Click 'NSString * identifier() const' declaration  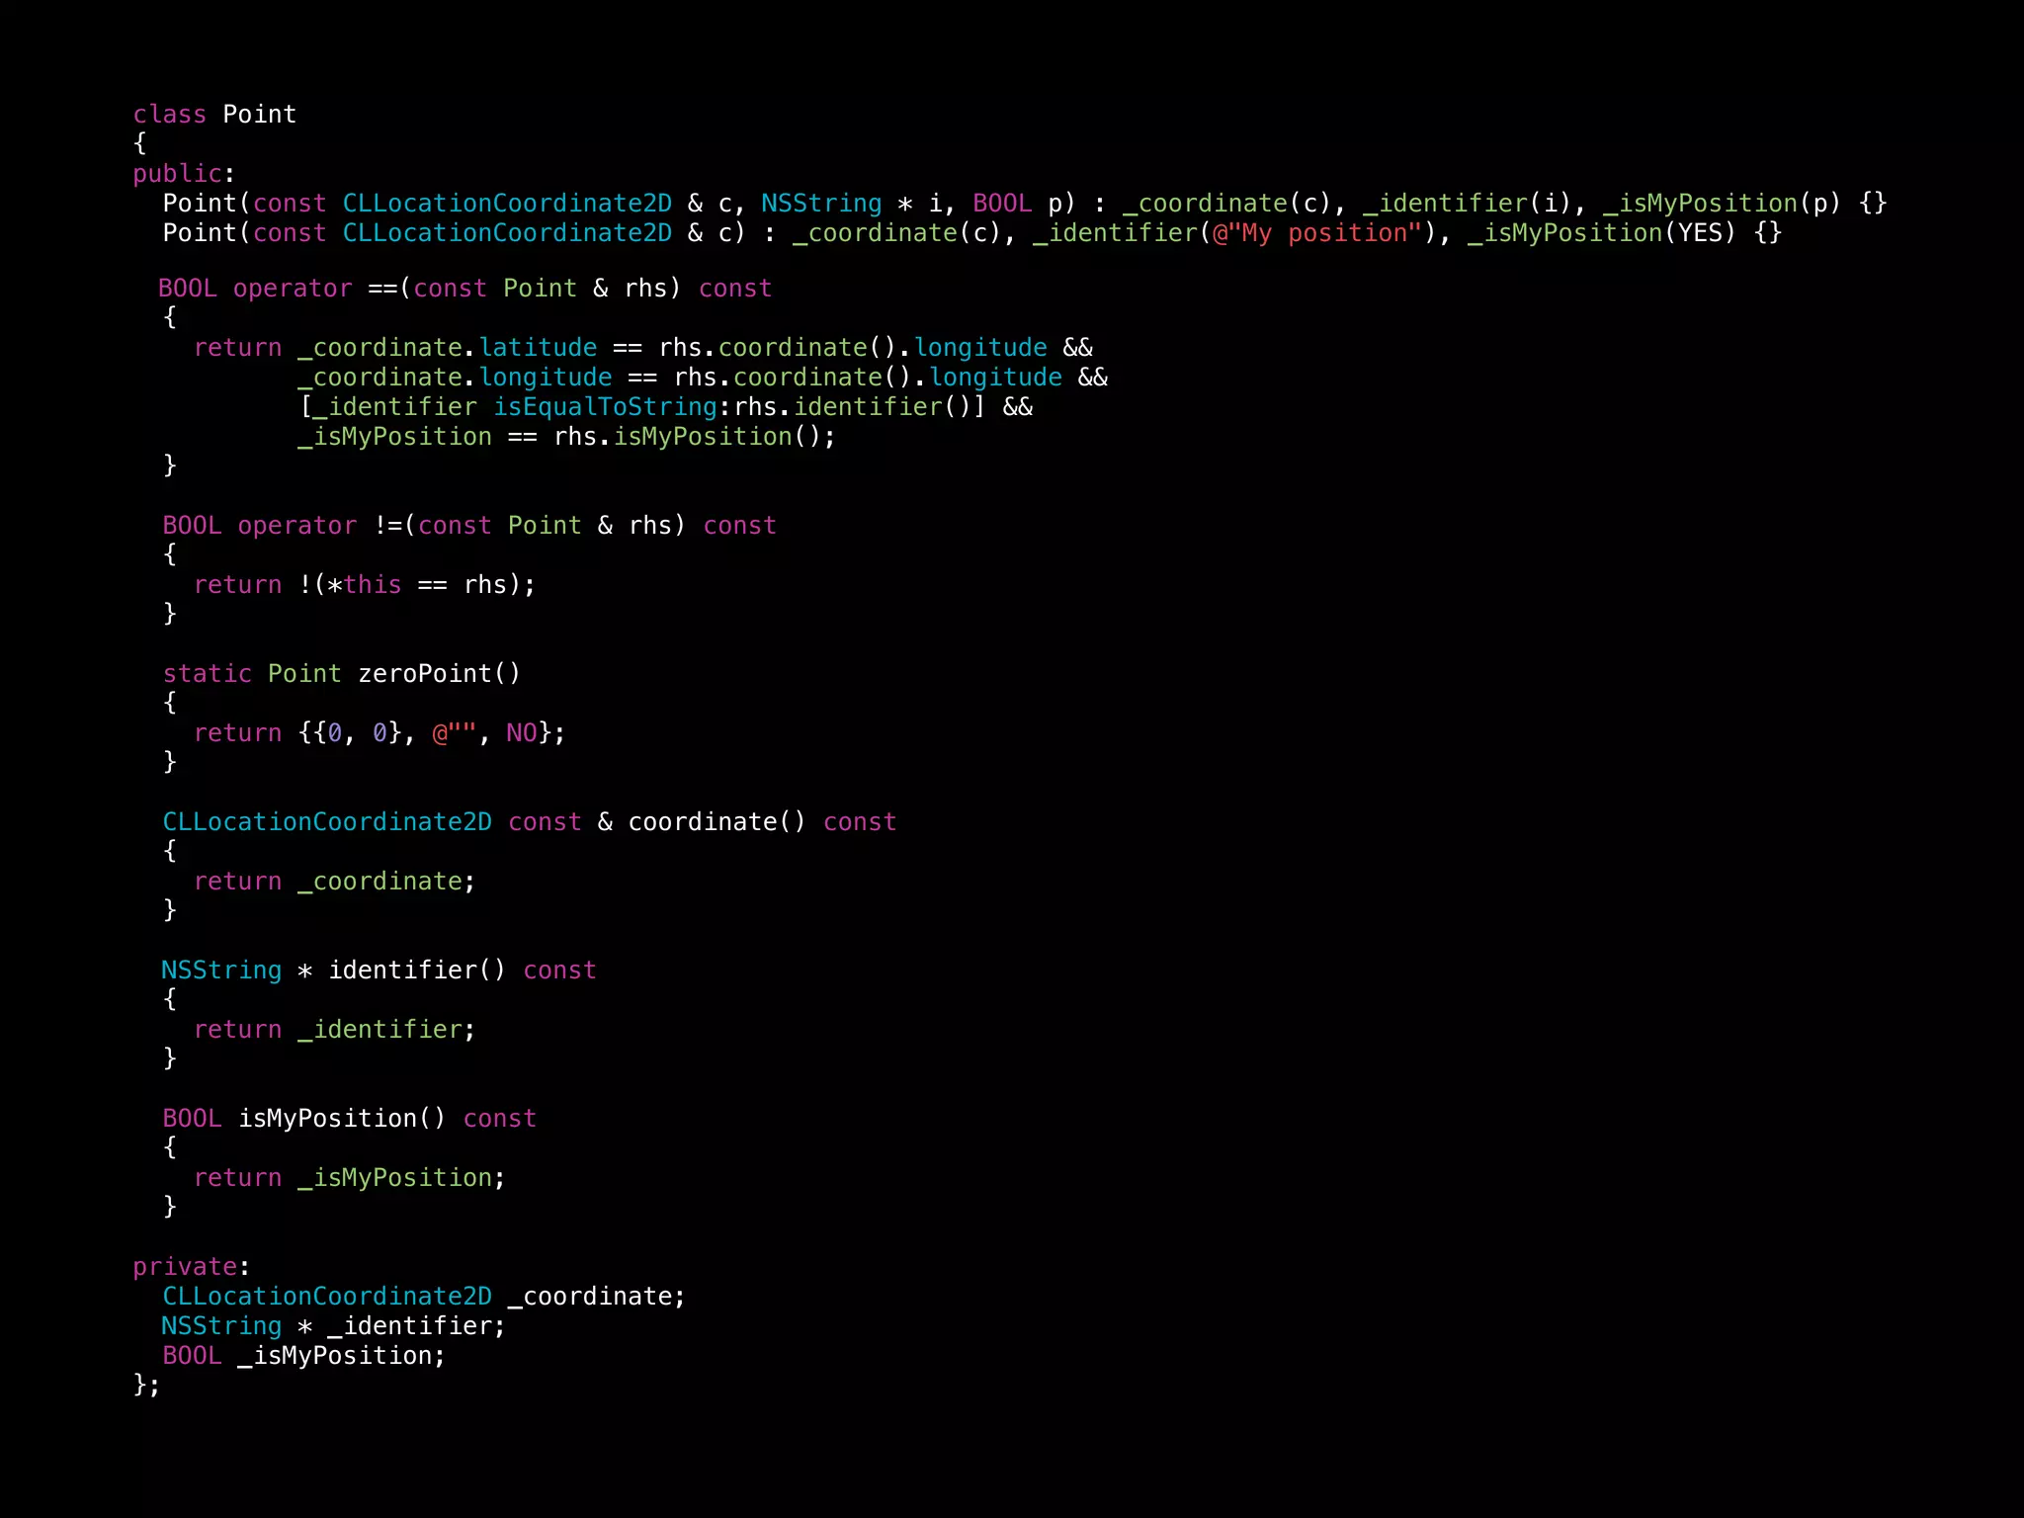[379, 970]
